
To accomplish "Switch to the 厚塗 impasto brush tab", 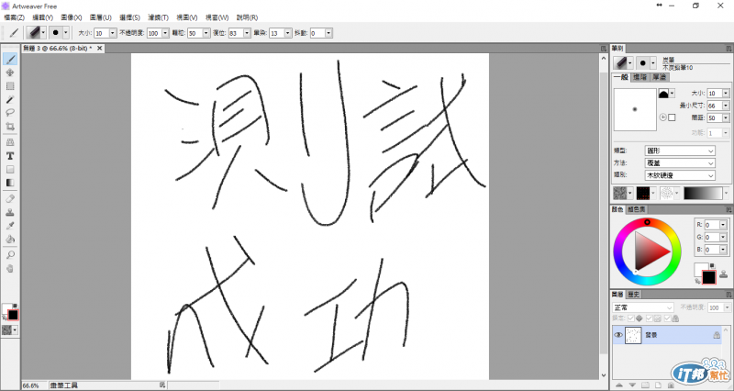I will [x=659, y=77].
